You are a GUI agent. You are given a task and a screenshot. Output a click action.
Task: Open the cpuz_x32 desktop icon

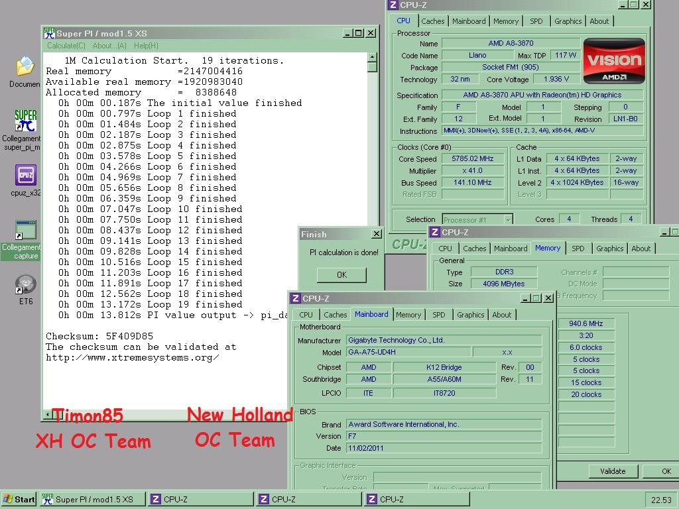coord(26,180)
